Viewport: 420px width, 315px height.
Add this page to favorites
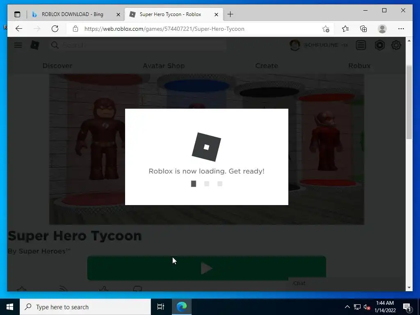pos(326,29)
